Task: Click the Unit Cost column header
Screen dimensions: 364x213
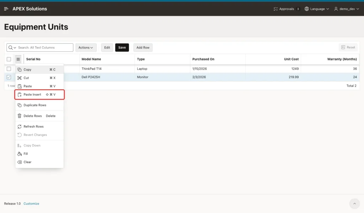Action: (273, 59)
